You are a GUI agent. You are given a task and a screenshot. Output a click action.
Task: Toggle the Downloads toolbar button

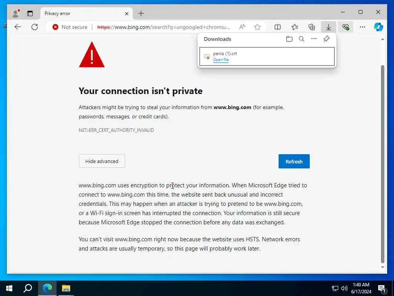[329, 27]
